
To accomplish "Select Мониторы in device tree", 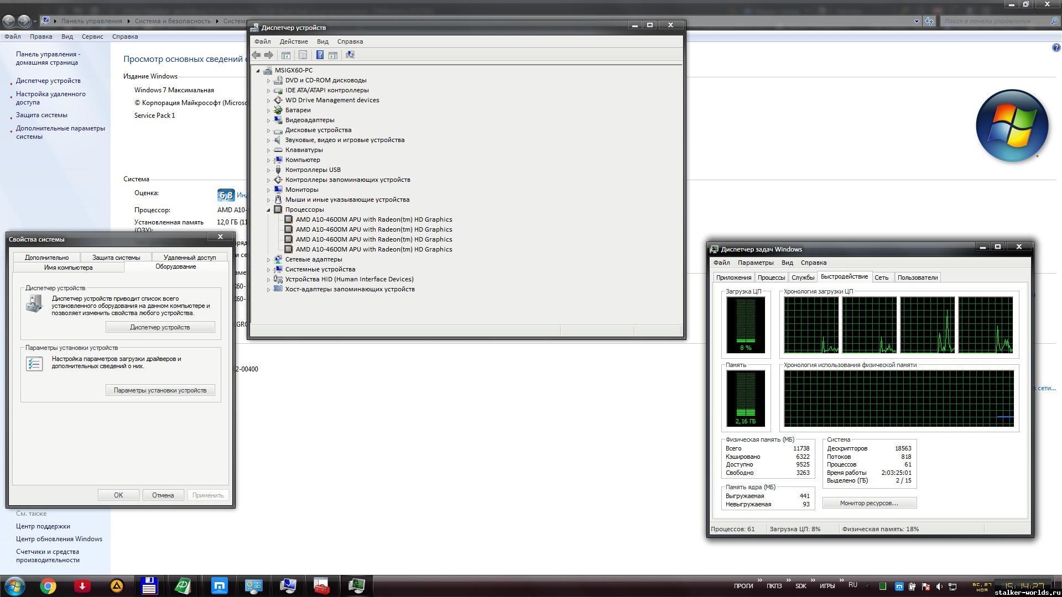I will pos(301,190).
